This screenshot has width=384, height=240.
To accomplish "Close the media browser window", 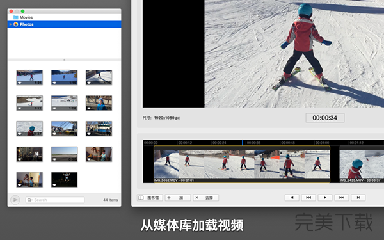I will [12, 12].
